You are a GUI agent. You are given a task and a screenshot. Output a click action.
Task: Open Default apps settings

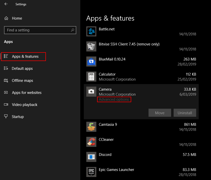[22, 69]
